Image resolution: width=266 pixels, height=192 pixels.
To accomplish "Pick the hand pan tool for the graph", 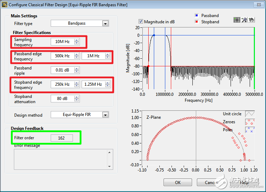I will coord(251,20).
